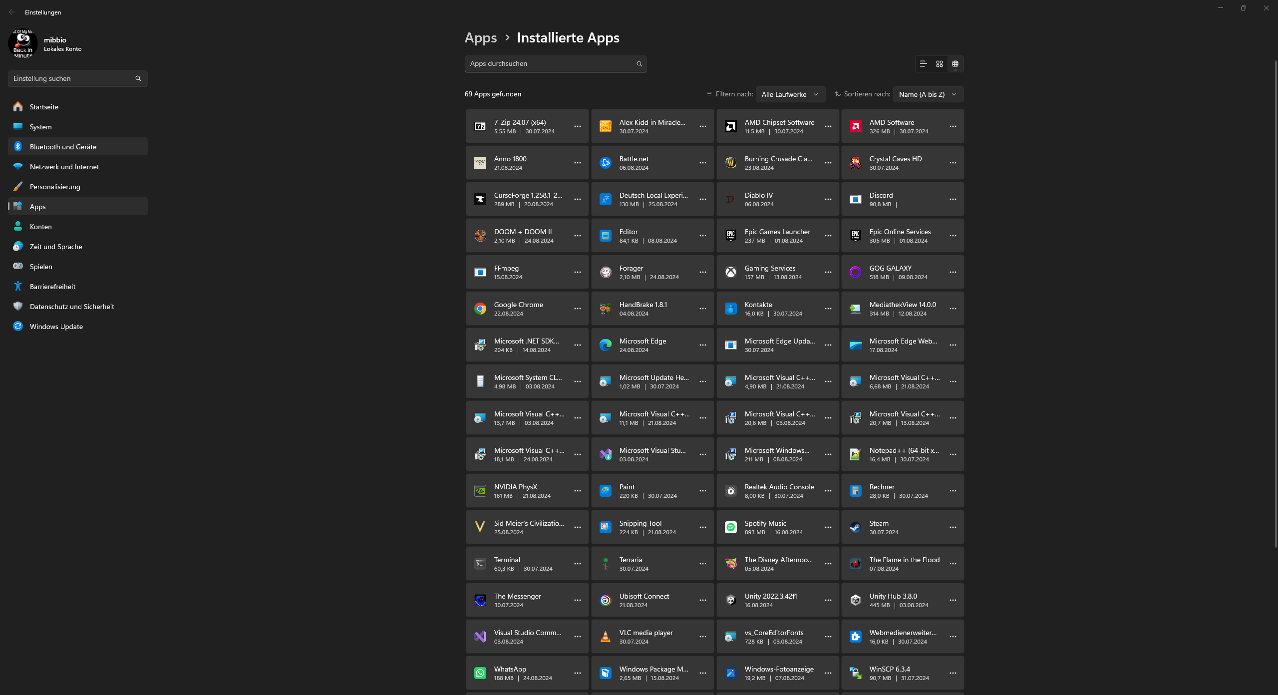This screenshot has height=695, width=1278.
Task: Open more options for Discord
Action: 953,199
